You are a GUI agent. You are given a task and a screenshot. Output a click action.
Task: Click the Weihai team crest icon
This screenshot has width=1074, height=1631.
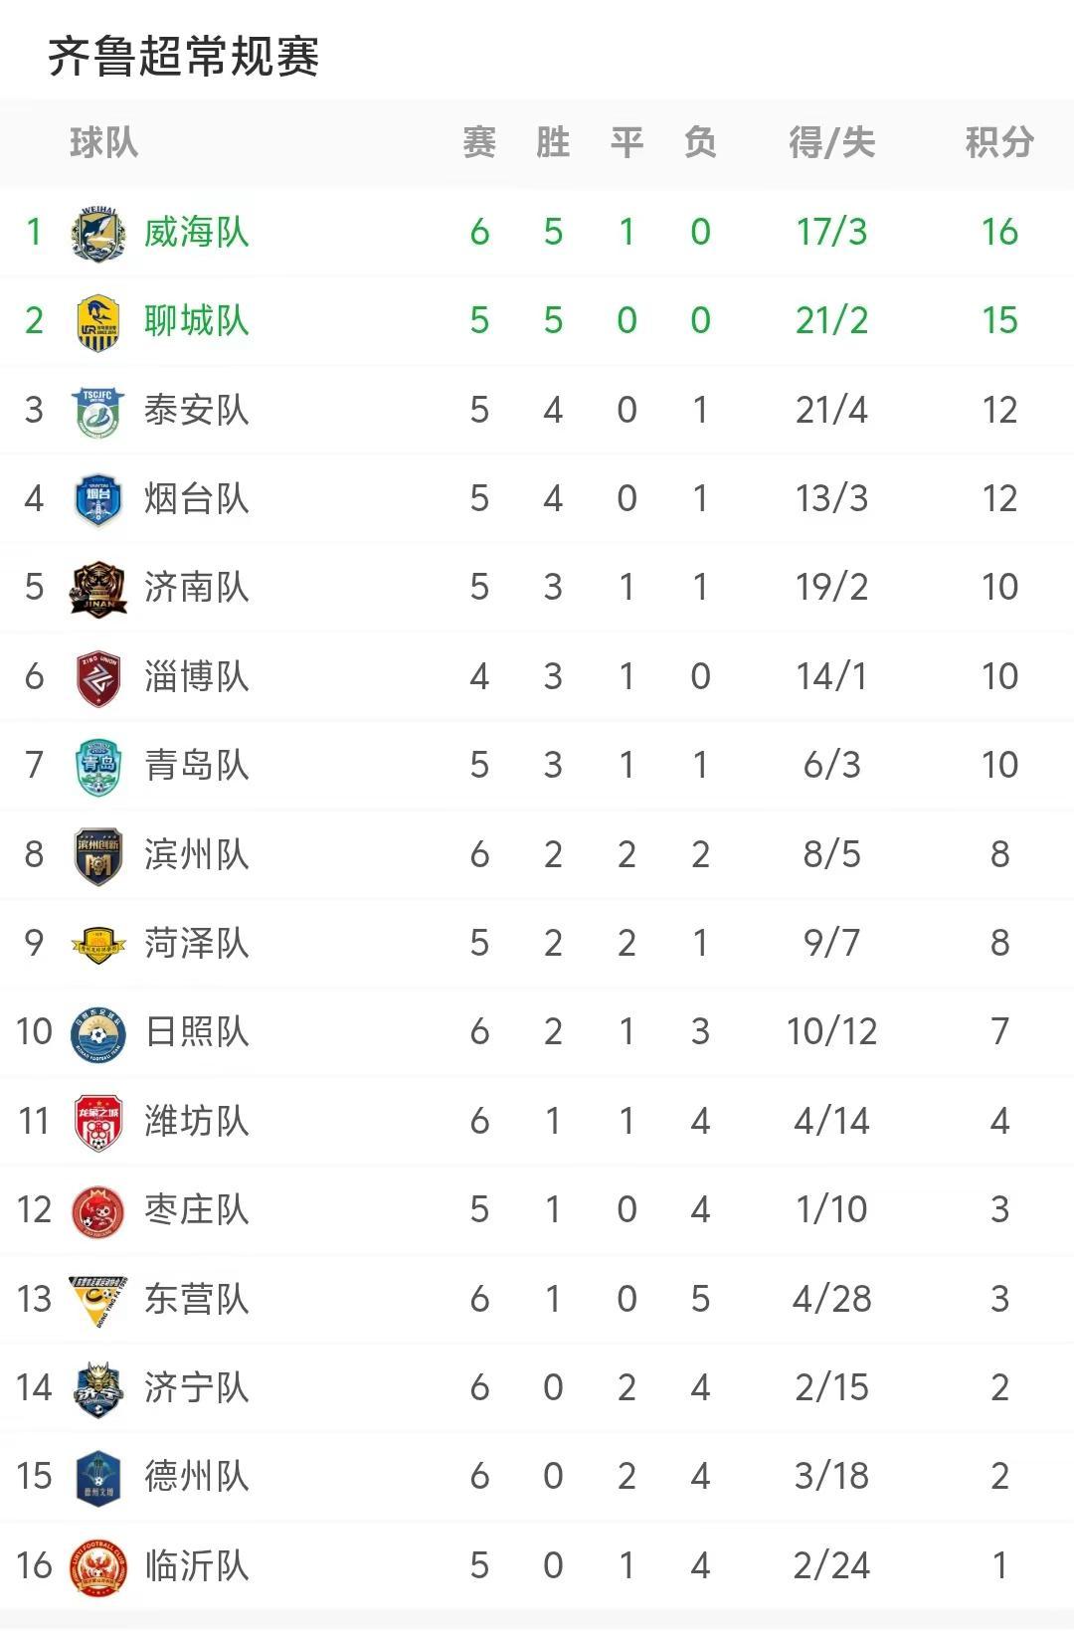click(x=98, y=234)
